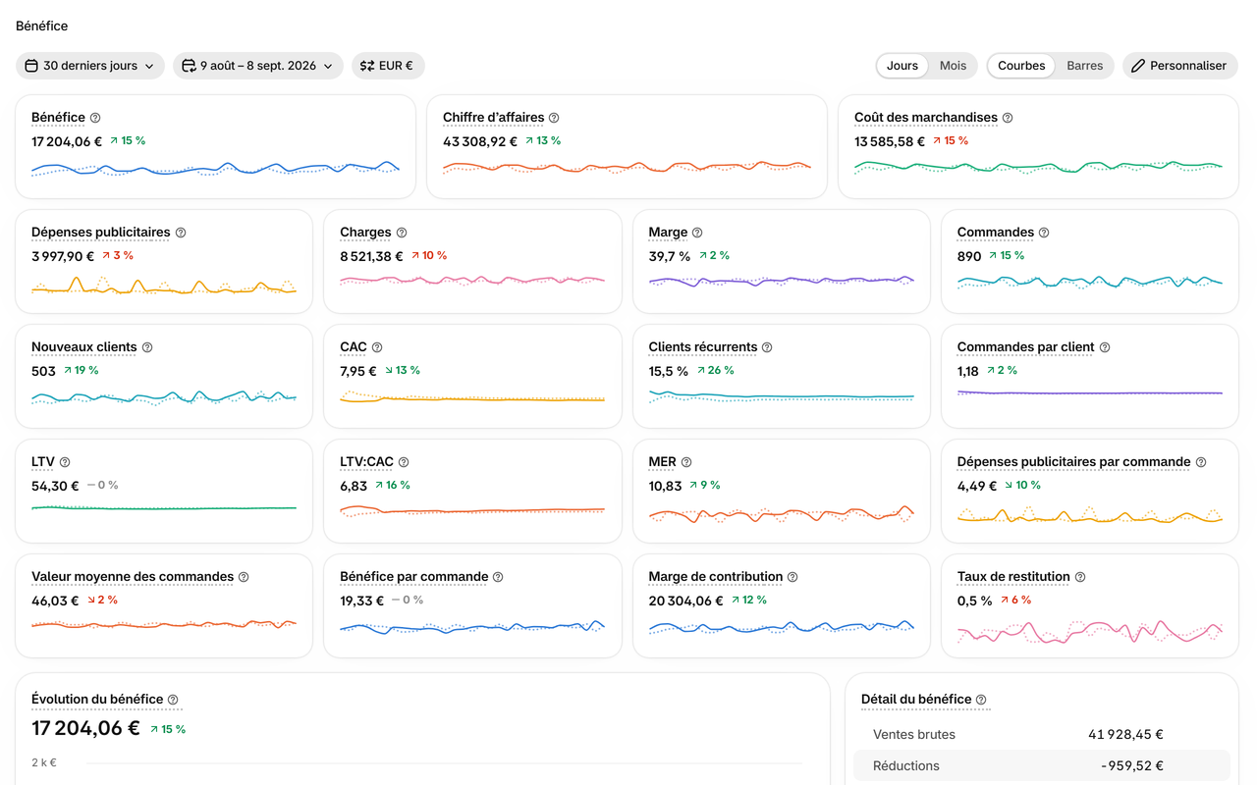Viewport: 1257px width, 785px height.
Task: Select Barres chart style
Action: tap(1084, 66)
